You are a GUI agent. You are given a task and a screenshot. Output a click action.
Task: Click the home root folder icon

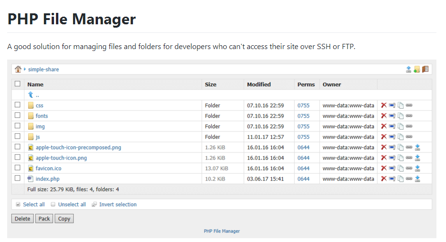(18, 69)
